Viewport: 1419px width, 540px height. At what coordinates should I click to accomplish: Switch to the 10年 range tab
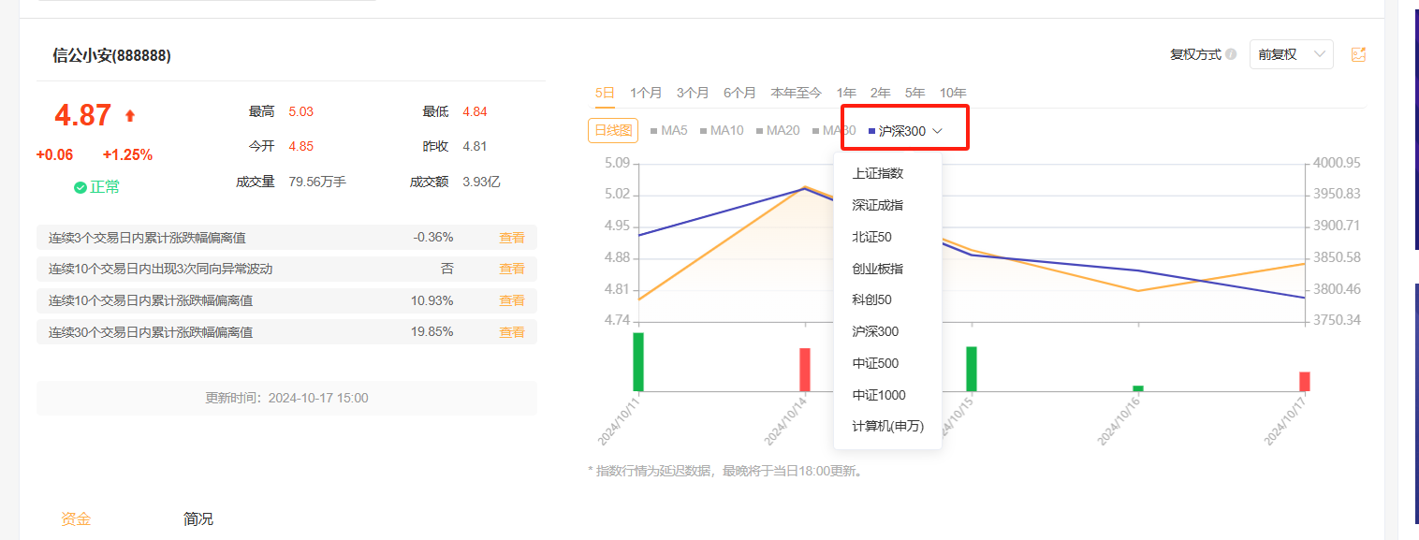[953, 93]
